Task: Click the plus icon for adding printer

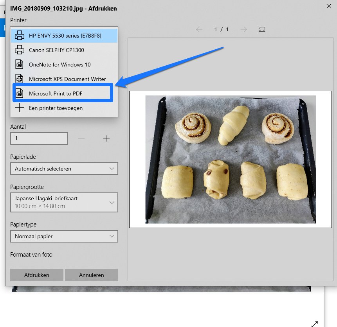Action: 19,108
